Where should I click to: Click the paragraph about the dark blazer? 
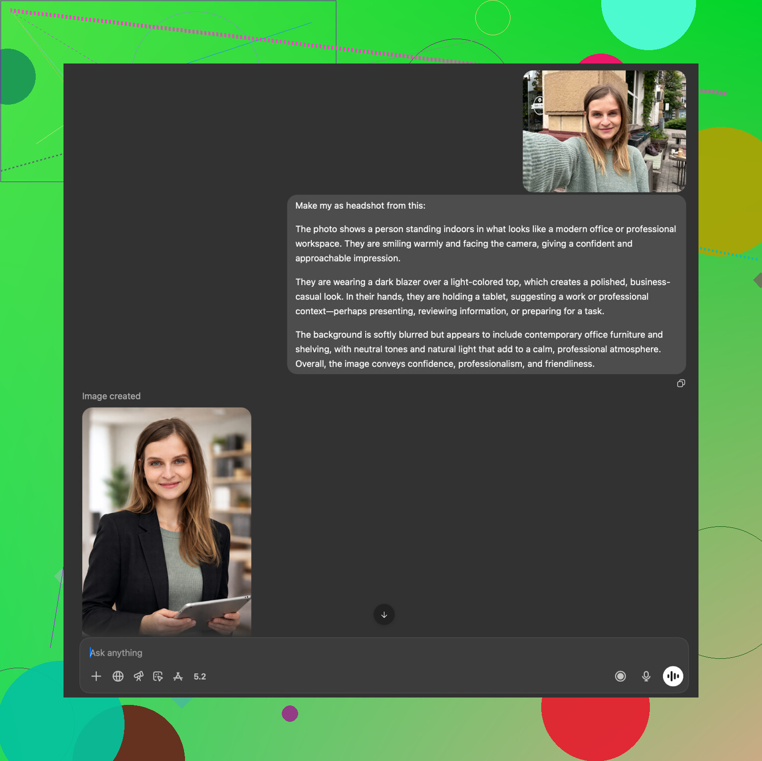(482, 297)
